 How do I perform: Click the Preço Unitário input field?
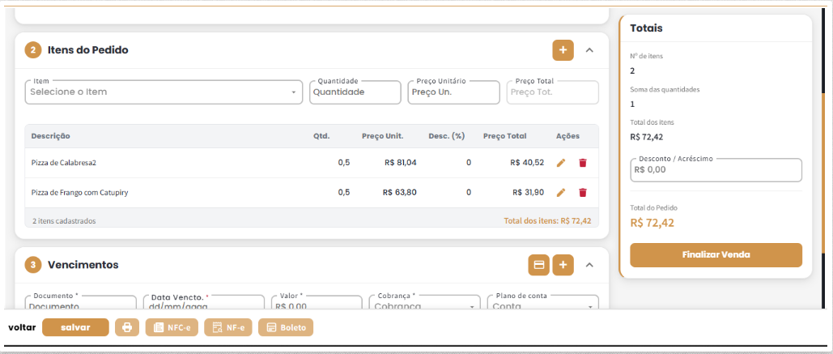coord(453,92)
